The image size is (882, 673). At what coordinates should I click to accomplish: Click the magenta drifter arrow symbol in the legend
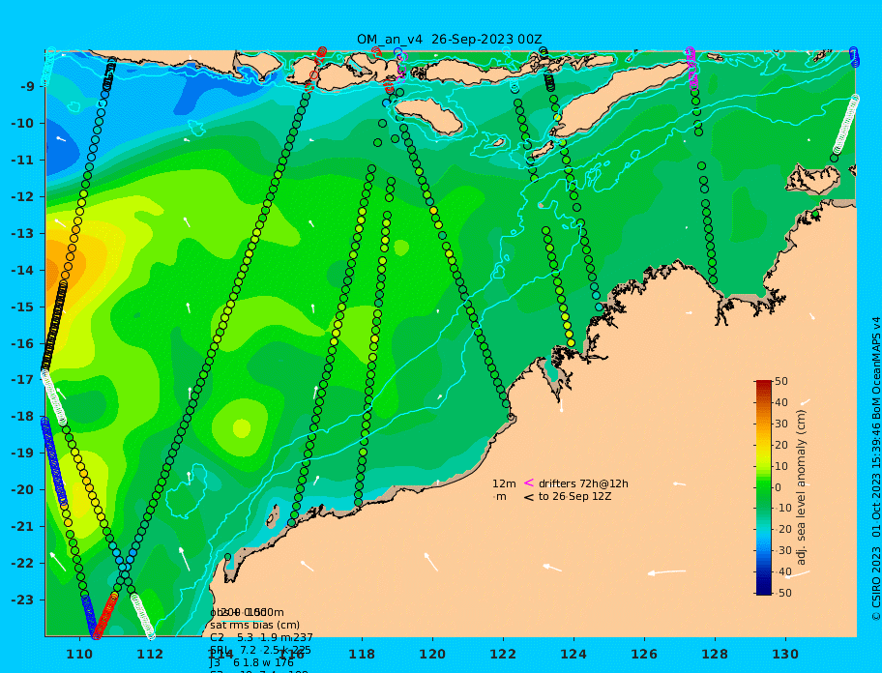pyautogui.click(x=528, y=483)
